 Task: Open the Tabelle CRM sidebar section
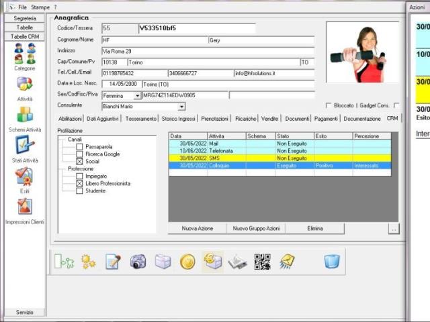point(25,36)
